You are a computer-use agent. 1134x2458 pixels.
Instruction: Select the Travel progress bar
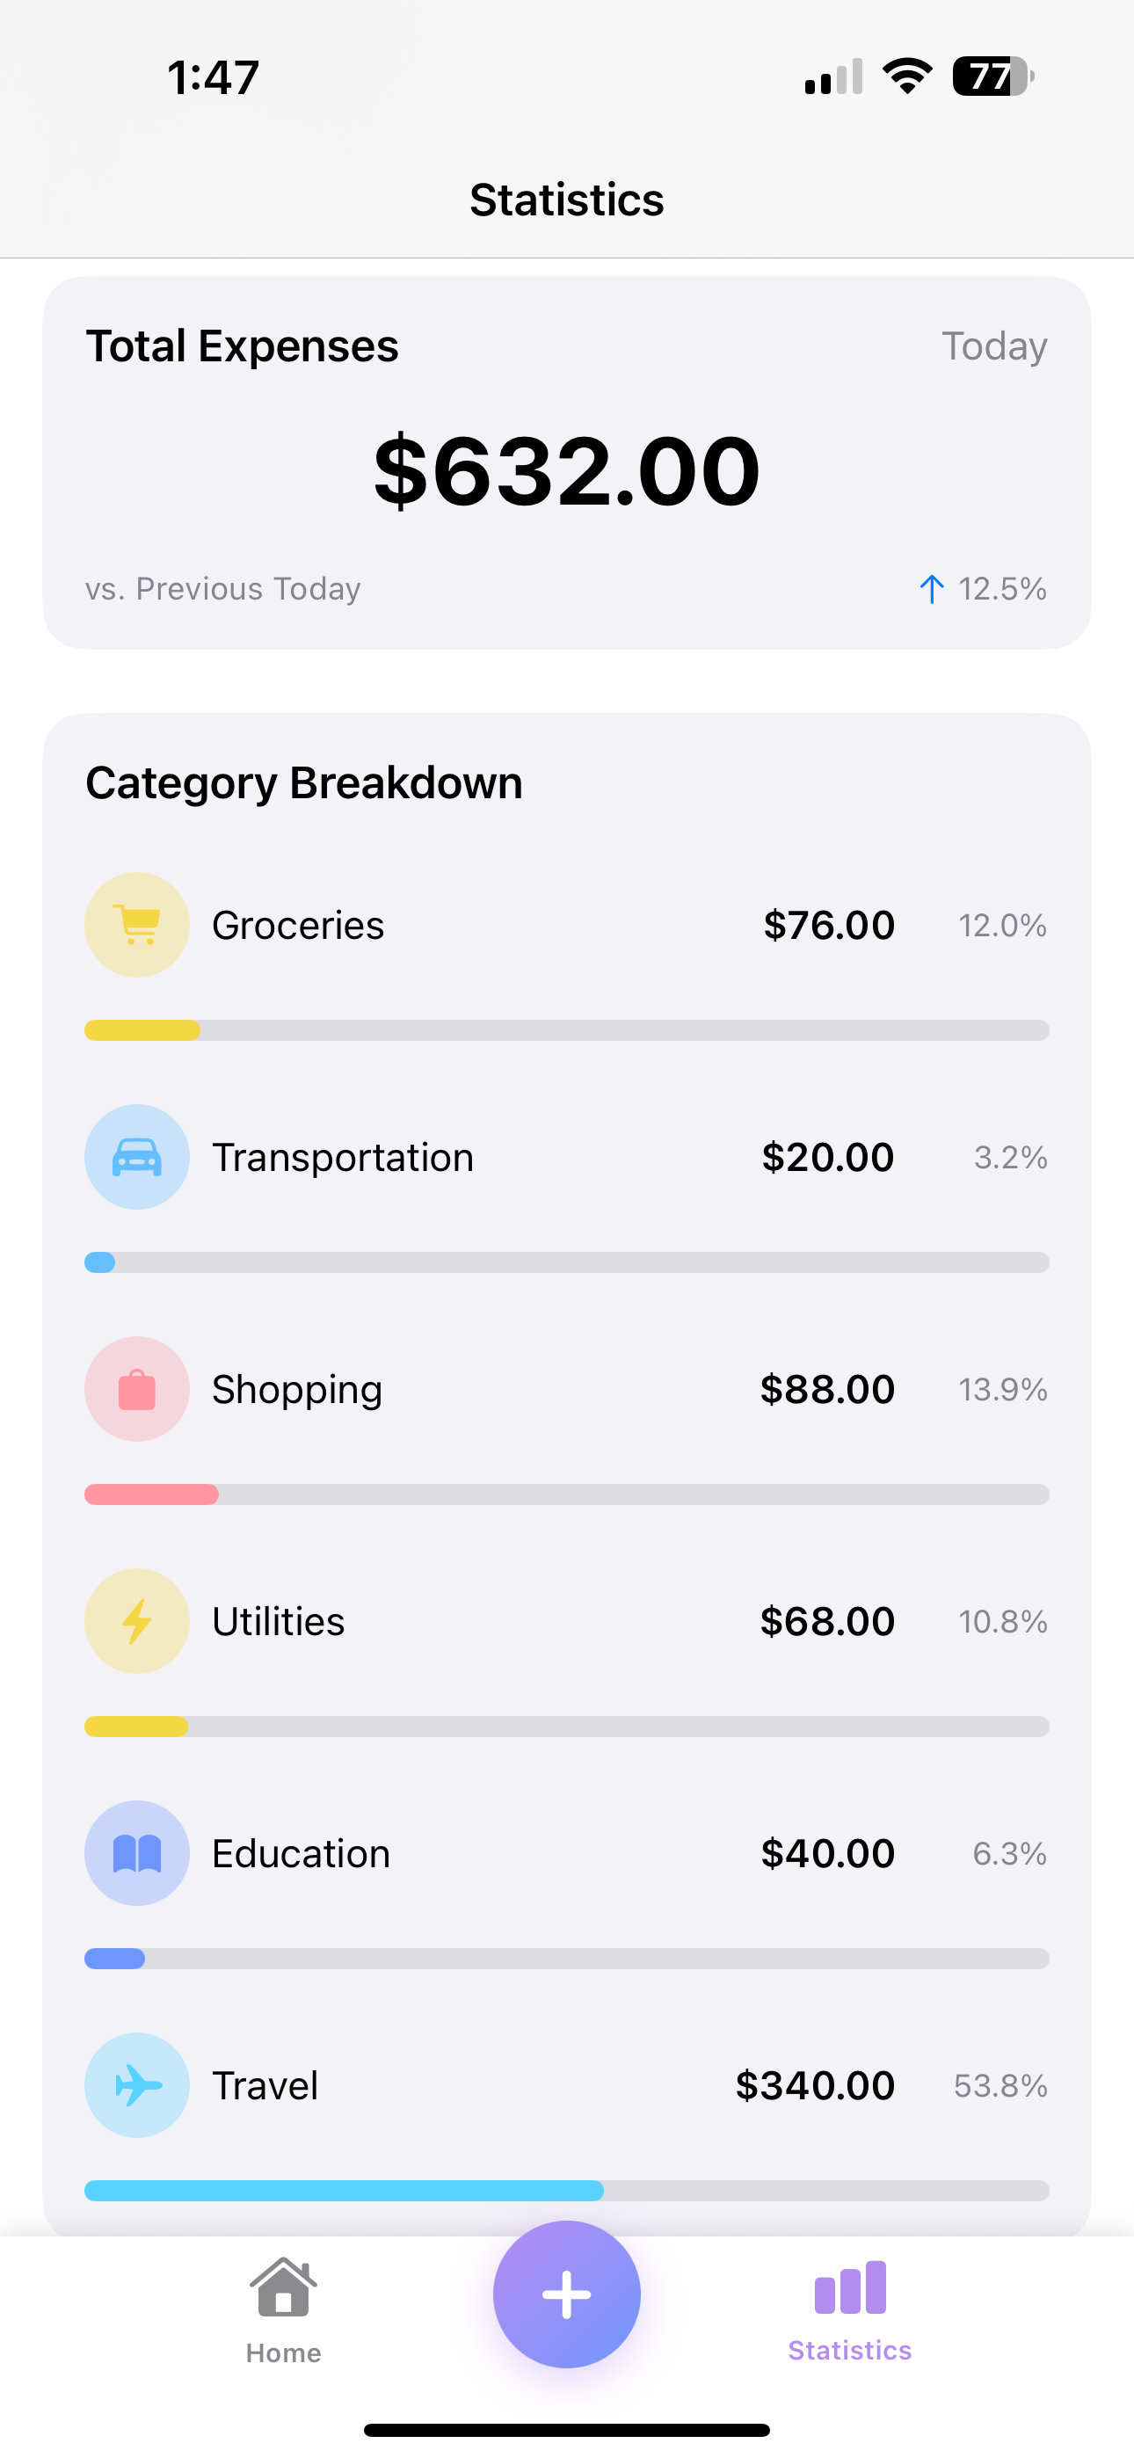coord(567,2190)
